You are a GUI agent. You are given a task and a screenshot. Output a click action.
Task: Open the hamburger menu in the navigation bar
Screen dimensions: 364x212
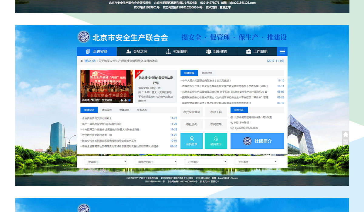[282, 51]
